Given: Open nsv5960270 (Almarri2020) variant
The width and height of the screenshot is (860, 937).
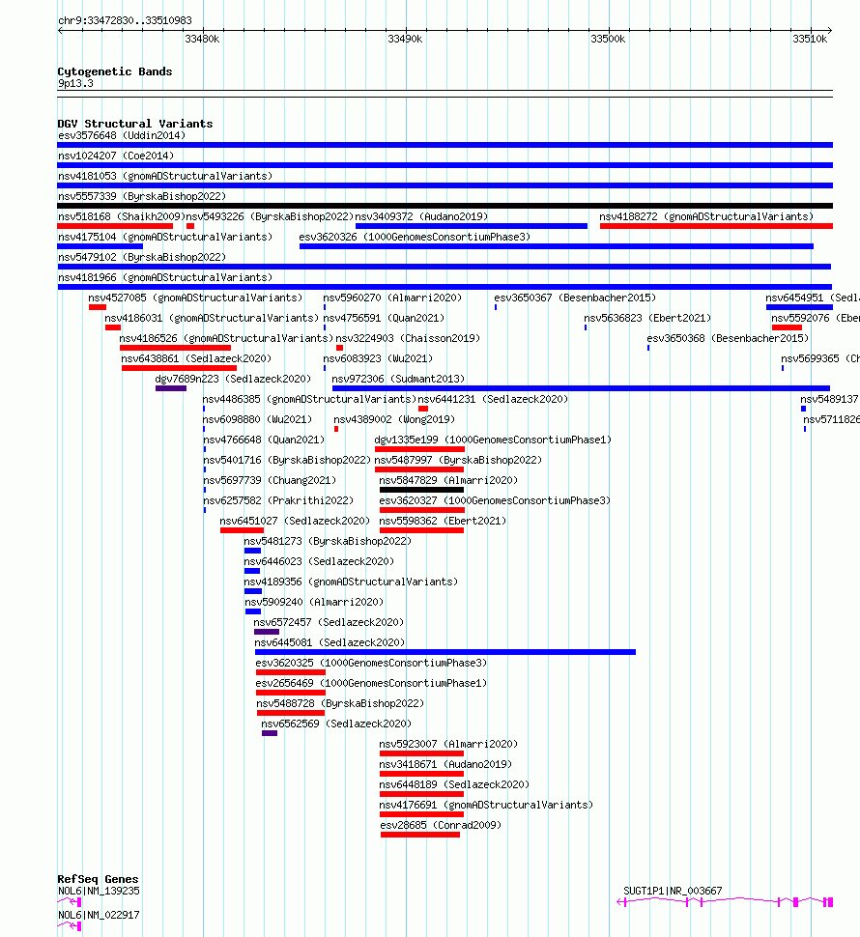Looking at the screenshot, I should click(392, 298).
